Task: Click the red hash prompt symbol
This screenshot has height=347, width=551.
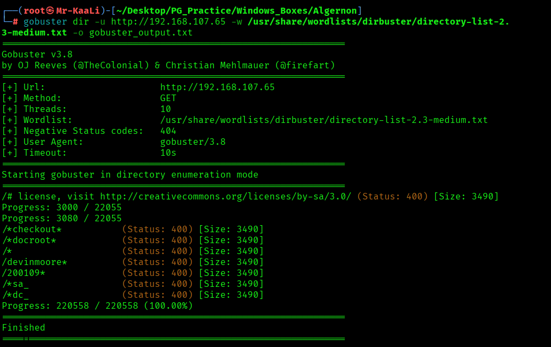Action: click(x=15, y=22)
